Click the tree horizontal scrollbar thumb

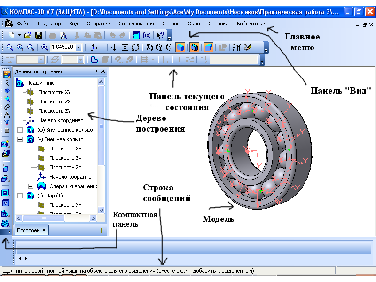(44, 218)
